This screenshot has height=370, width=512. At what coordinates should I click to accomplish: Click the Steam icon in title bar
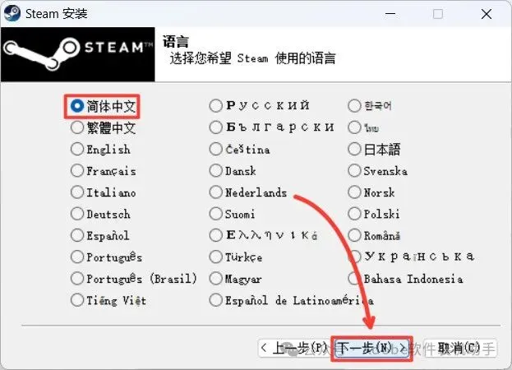(12, 14)
